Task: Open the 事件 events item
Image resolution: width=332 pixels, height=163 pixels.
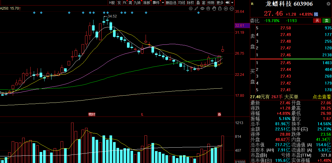Action: (156, 3)
